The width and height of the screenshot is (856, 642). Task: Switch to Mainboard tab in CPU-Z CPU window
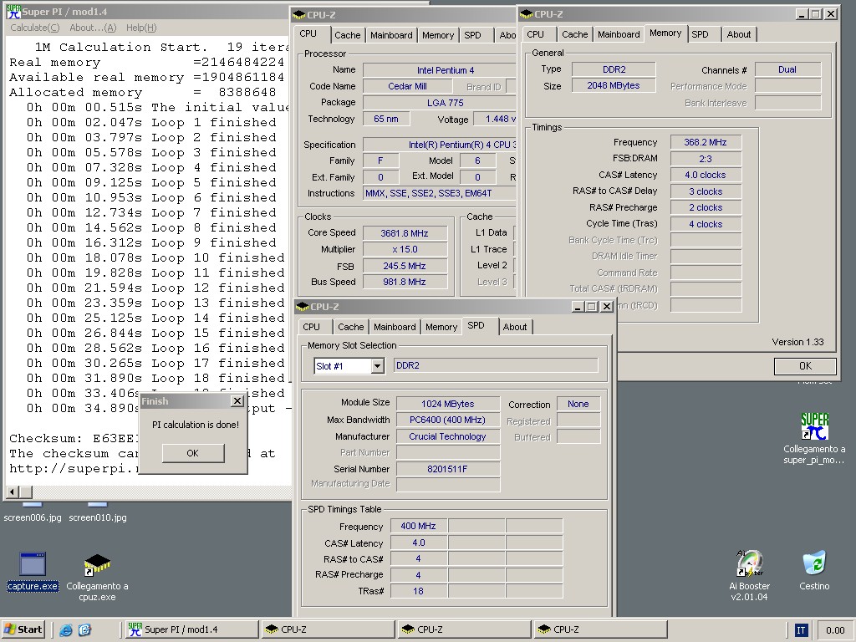391,35
